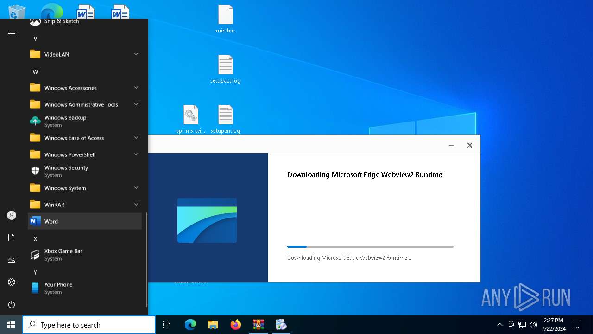The width and height of the screenshot is (593, 334).
Task: Launch Windows Backup from the Start menu
Action: 85,121
